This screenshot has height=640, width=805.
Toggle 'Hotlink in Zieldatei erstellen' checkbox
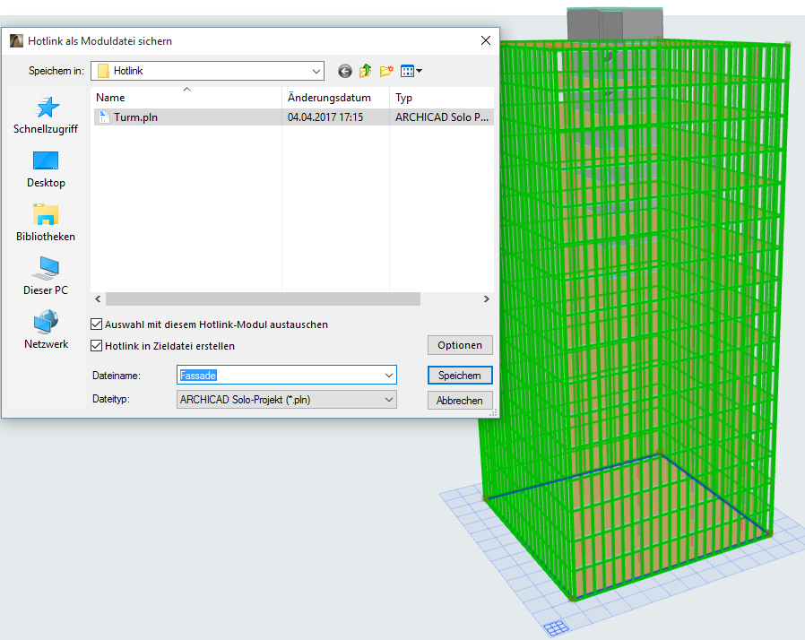pos(97,346)
